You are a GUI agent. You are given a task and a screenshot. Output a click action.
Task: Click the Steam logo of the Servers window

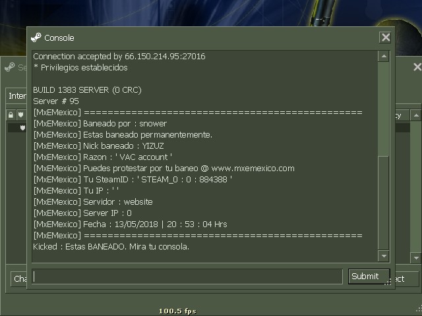(x=10, y=67)
